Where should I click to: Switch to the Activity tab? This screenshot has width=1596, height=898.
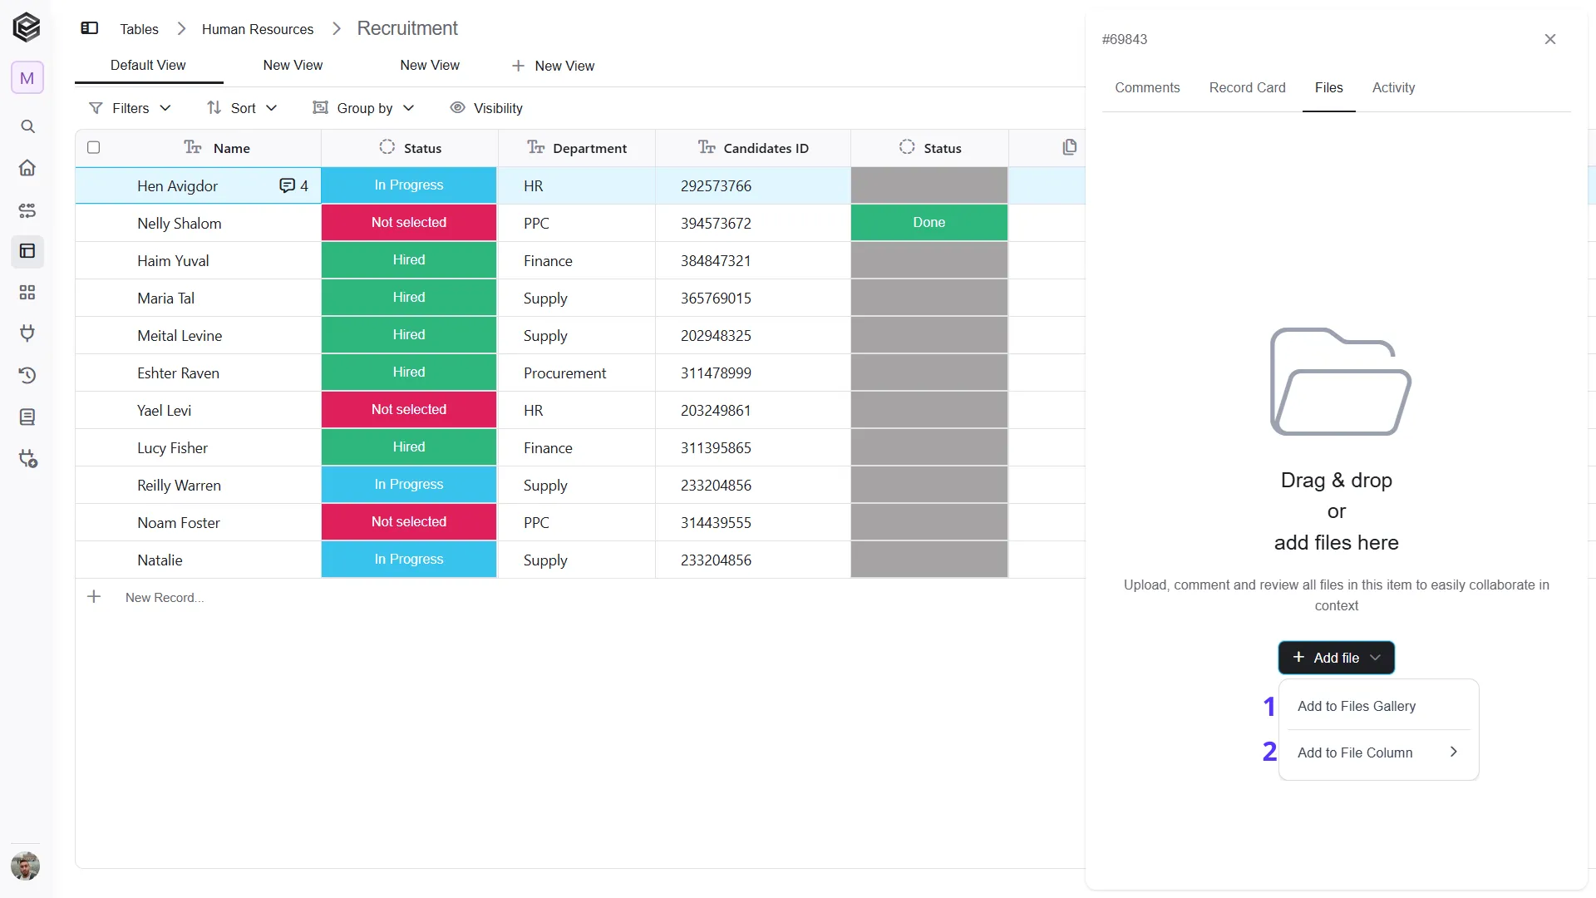coord(1393,88)
